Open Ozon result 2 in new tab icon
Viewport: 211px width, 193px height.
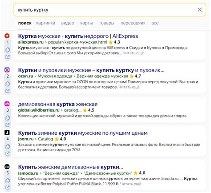(x=8, y=91)
